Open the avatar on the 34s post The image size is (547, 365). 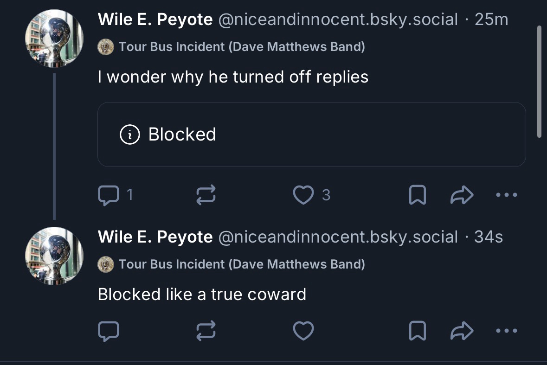coord(54,256)
